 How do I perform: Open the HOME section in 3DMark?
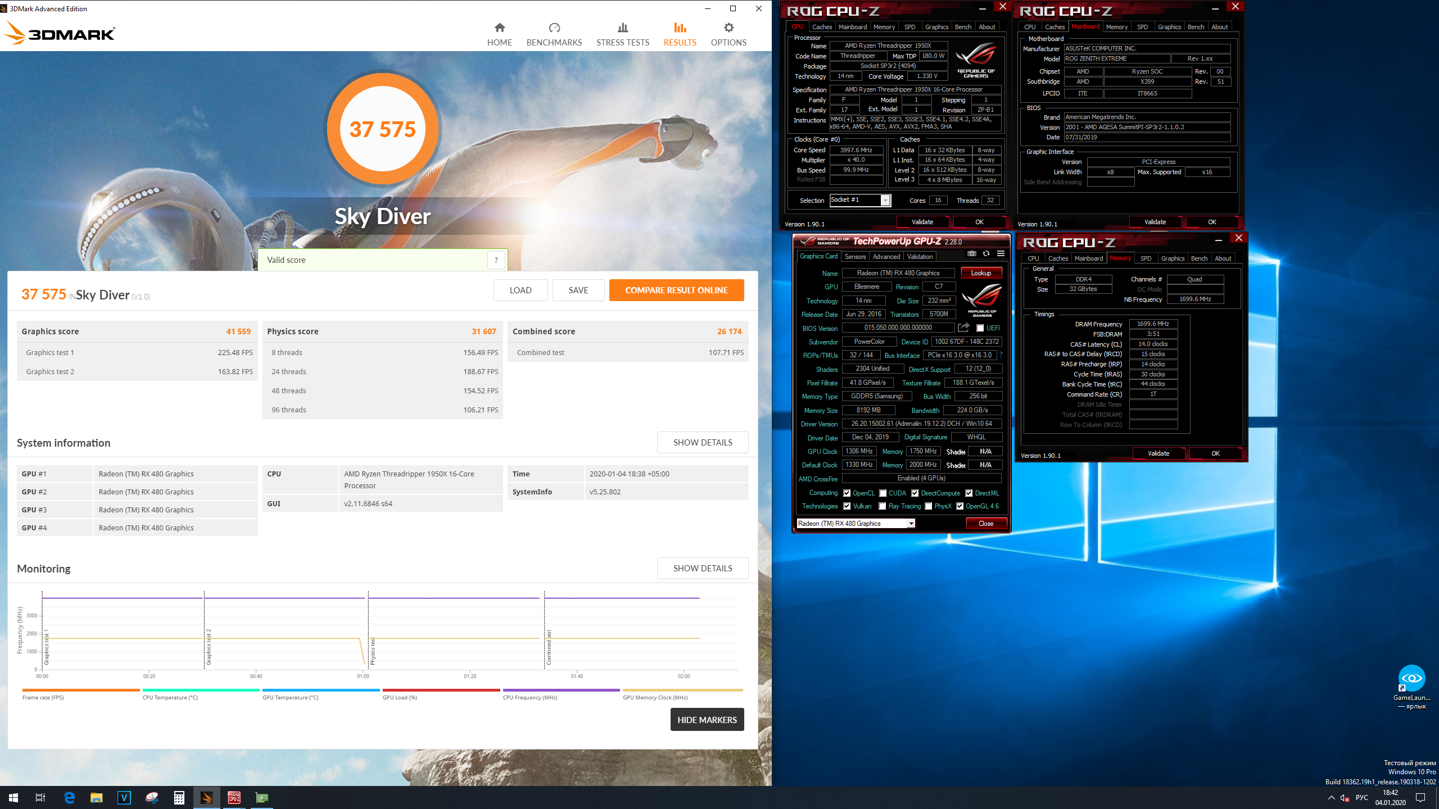pos(499,35)
